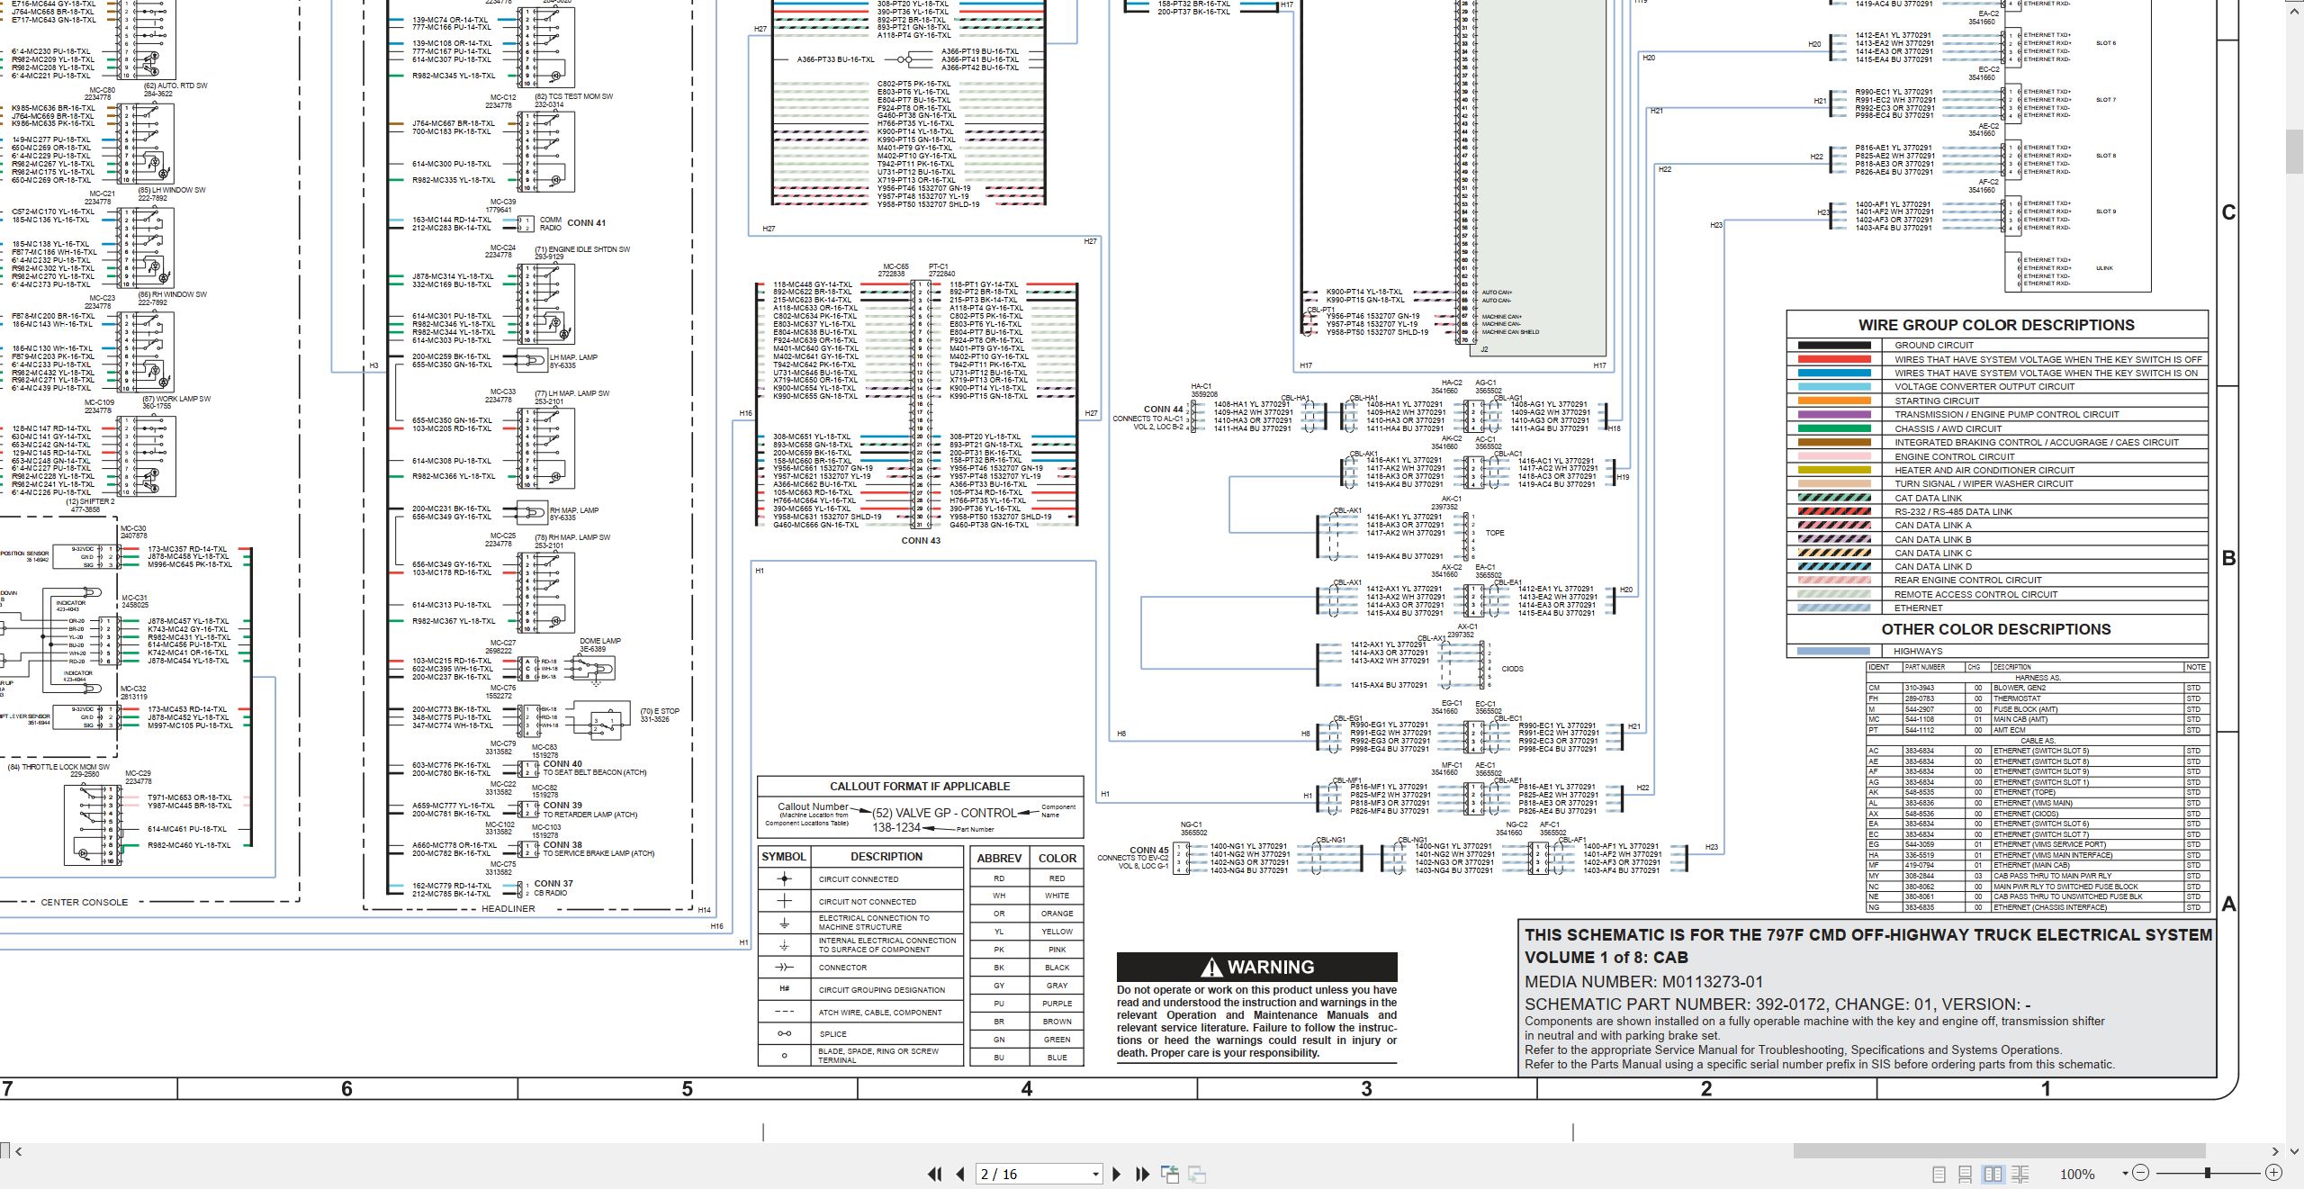Click the CONN 43 label

click(921, 541)
